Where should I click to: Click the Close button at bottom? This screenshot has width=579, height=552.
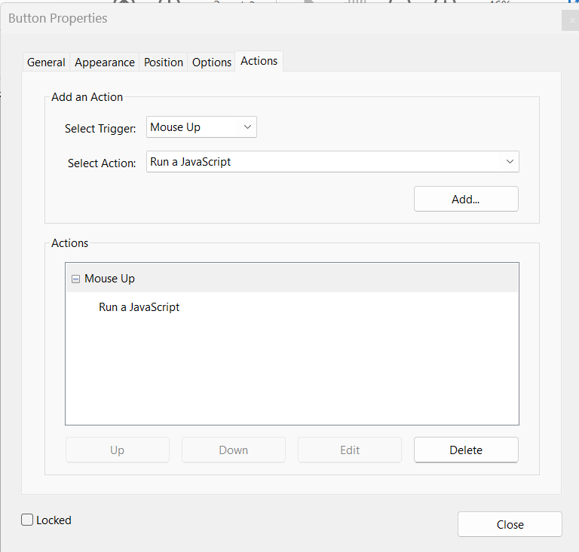coord(510,524)
